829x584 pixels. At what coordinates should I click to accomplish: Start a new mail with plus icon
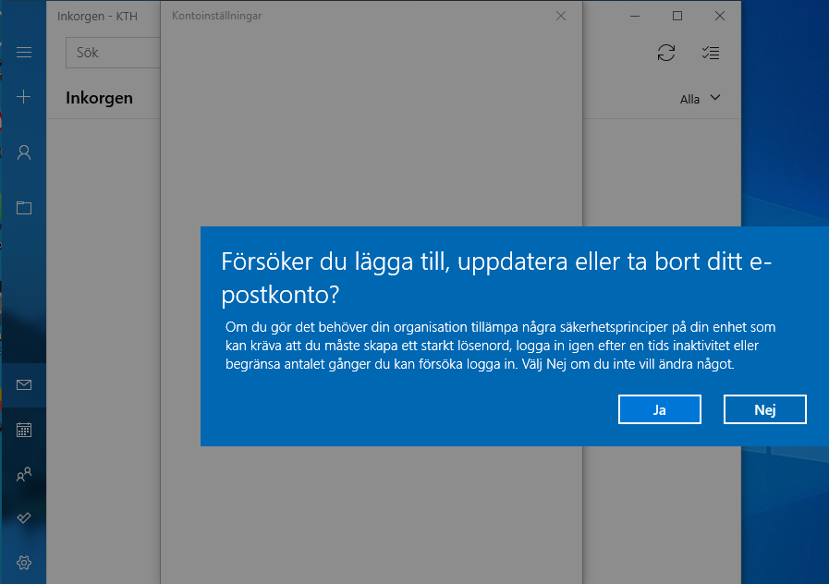click(24, 97)
